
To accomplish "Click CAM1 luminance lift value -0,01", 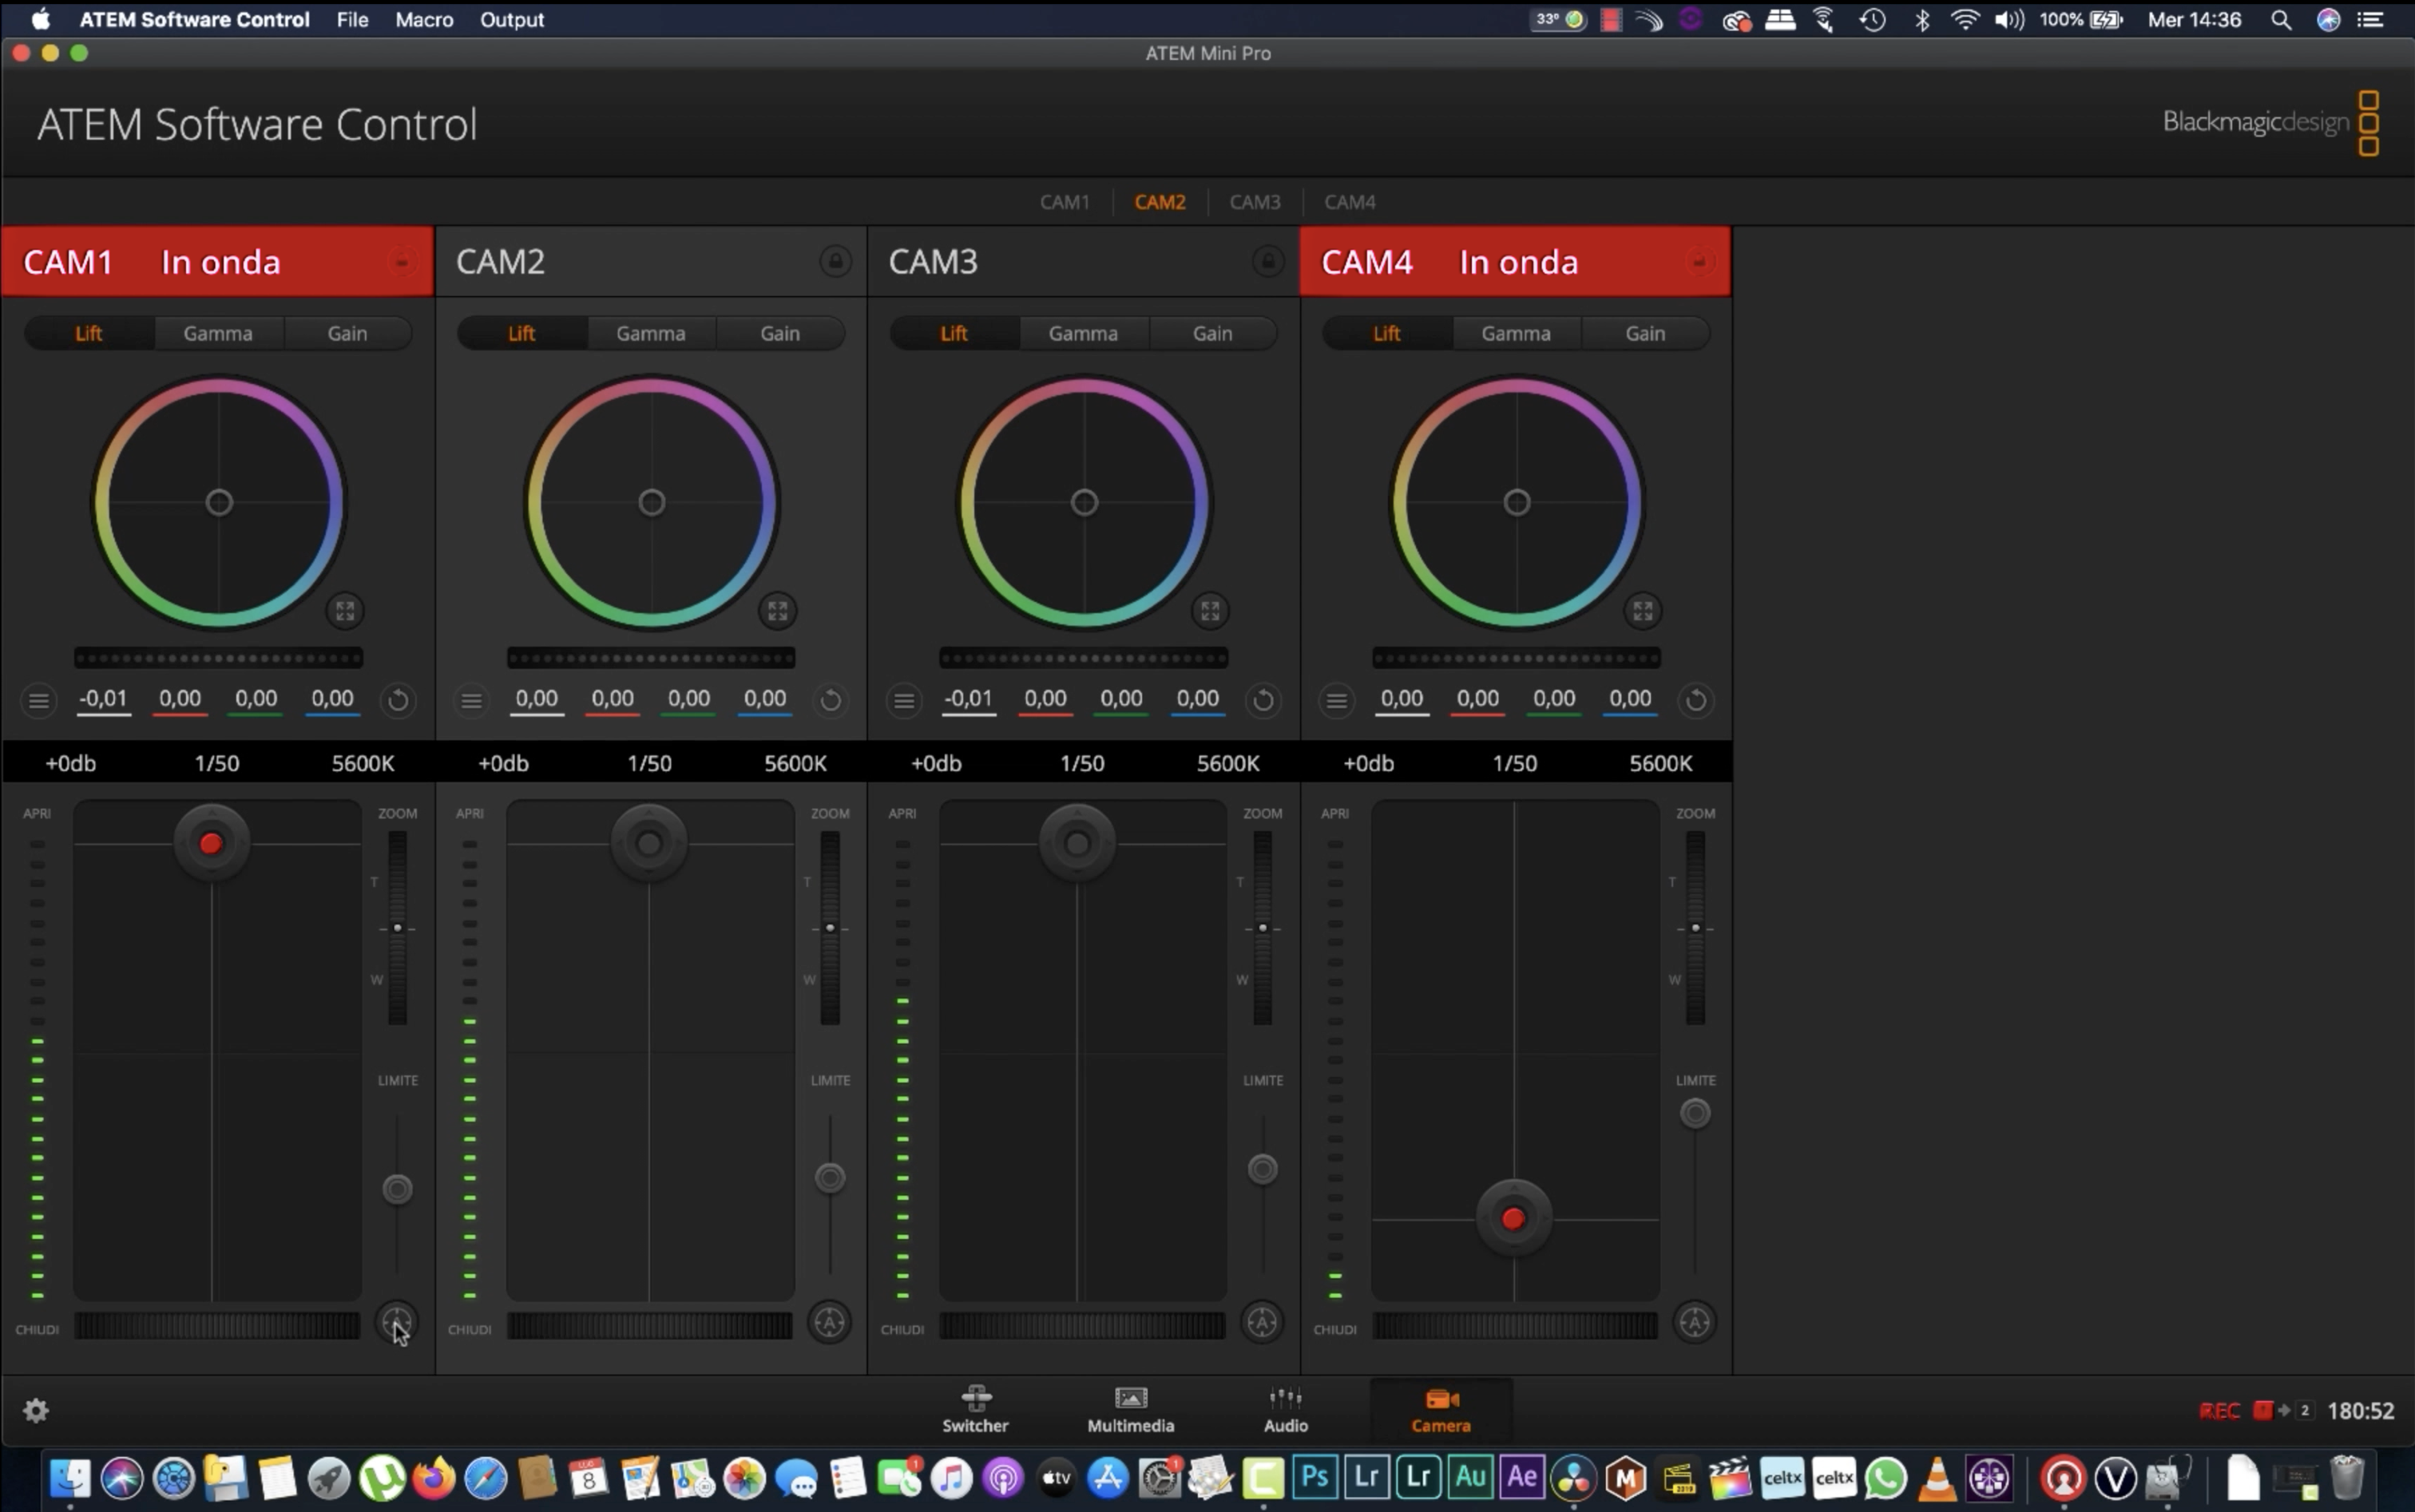I will [x=104, y=699].
